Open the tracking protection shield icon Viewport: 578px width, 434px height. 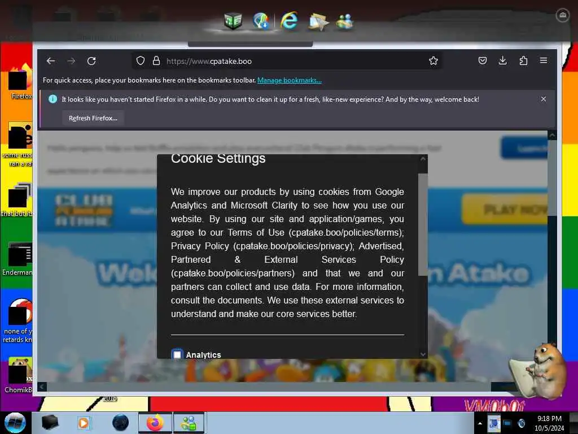tap(141, 61)
